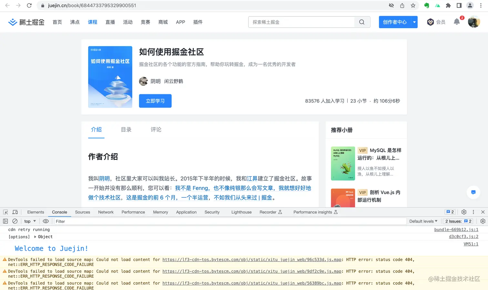Open the 活动 nav item
Viewport: 488px width, 290px height.
pyautogui.click(x=128, y=22)
